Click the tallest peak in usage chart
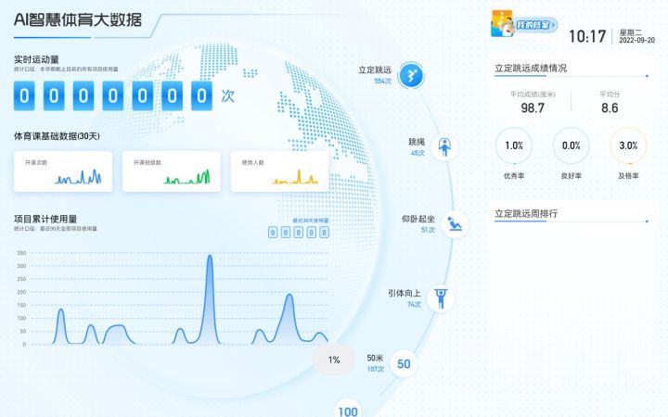Image resolution: width=668 pixels, height=417 pixels. 209,259
